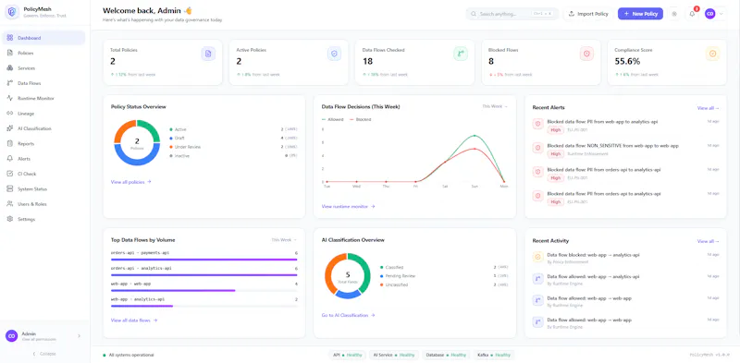Click the AI Service Healthy status badge
Viewport: 740px width, 363px height.
coord(393,355)
